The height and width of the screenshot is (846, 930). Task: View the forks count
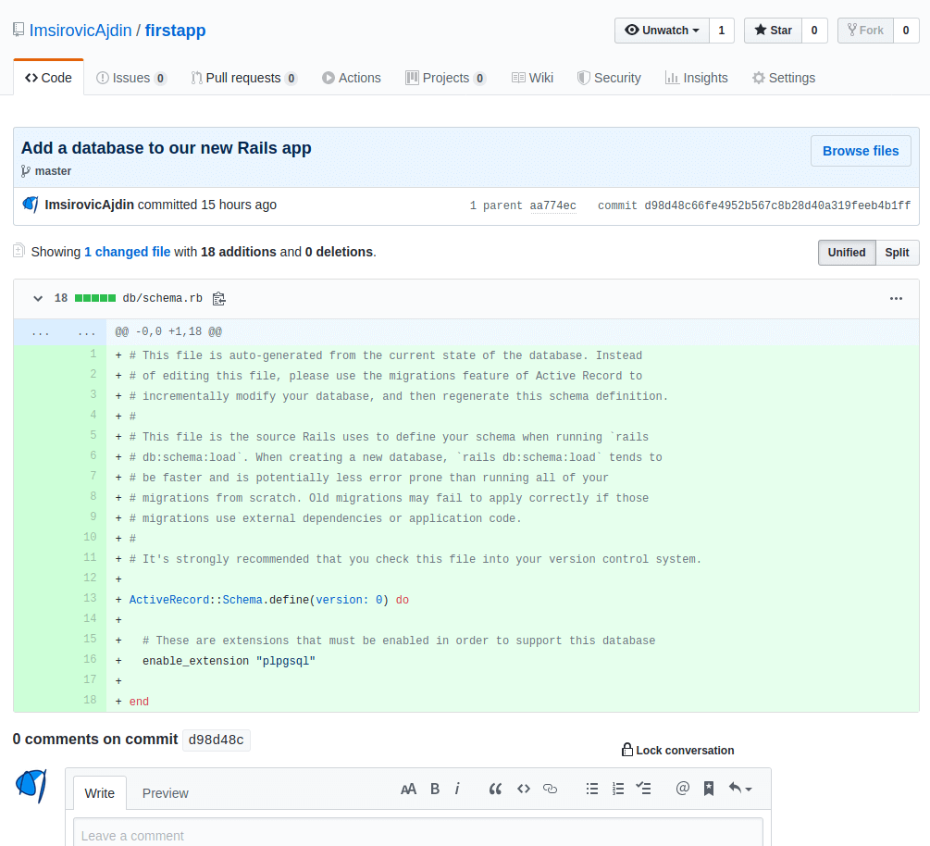906,31
